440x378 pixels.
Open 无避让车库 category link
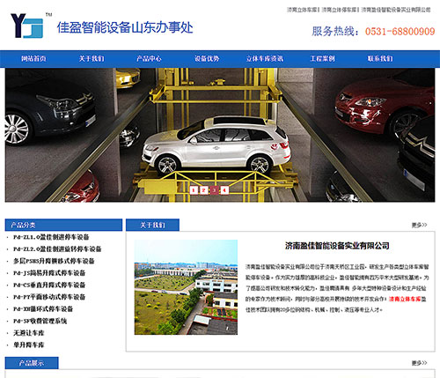point(28,333)
